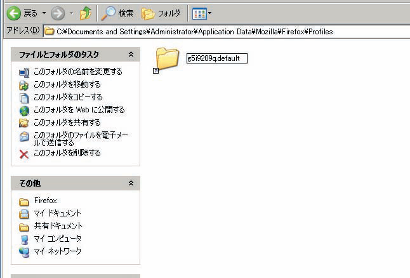Open the 検索 search tool

117,13
